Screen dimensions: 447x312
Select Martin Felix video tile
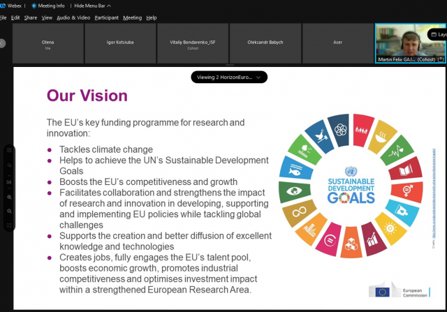point(411,43)
